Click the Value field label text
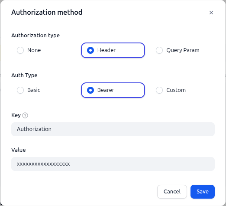226x206 pixels. [19, 150]
